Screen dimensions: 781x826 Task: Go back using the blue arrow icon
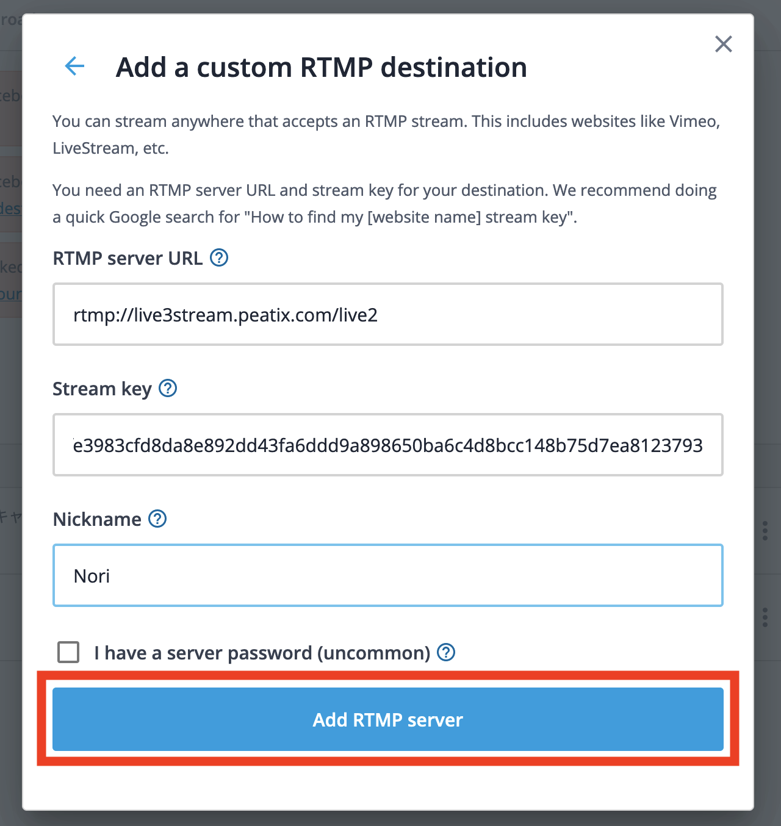74,66
